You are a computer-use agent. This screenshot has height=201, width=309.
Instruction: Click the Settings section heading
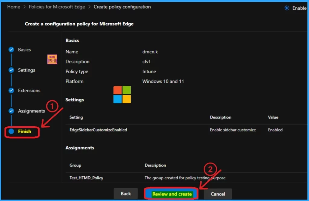click(x=75, y=100)
